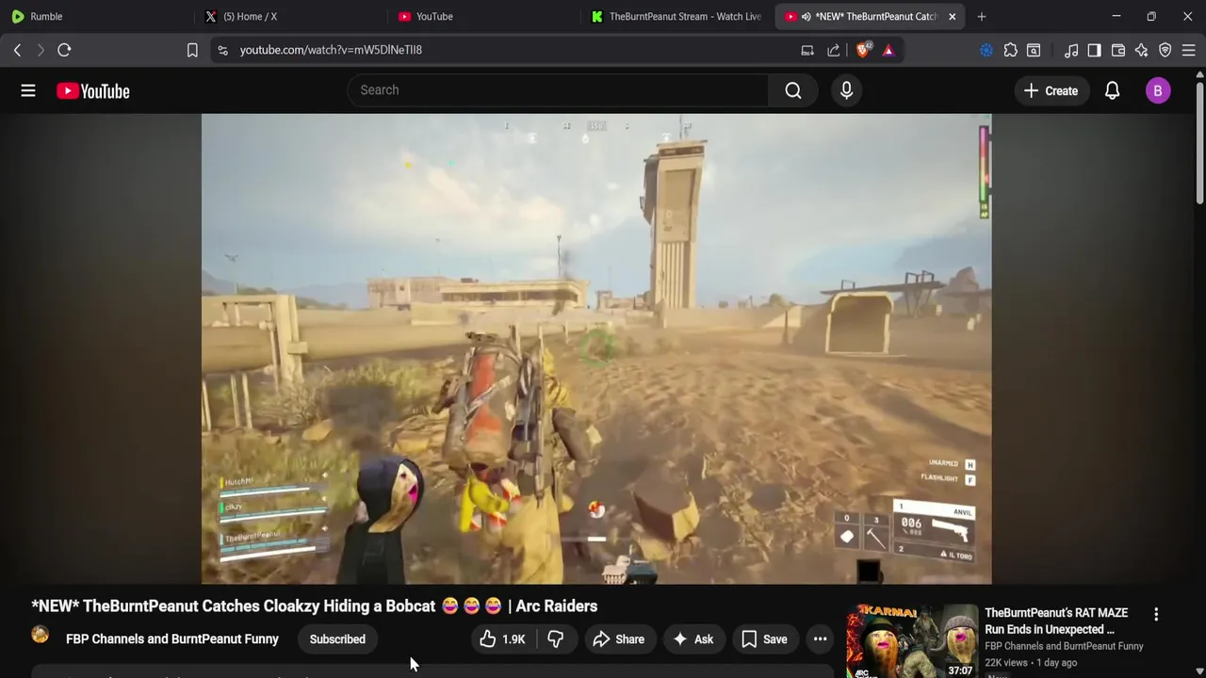1206x678 pixels.
Task: Open the blue circular extension icon
Action: point(986,50)
